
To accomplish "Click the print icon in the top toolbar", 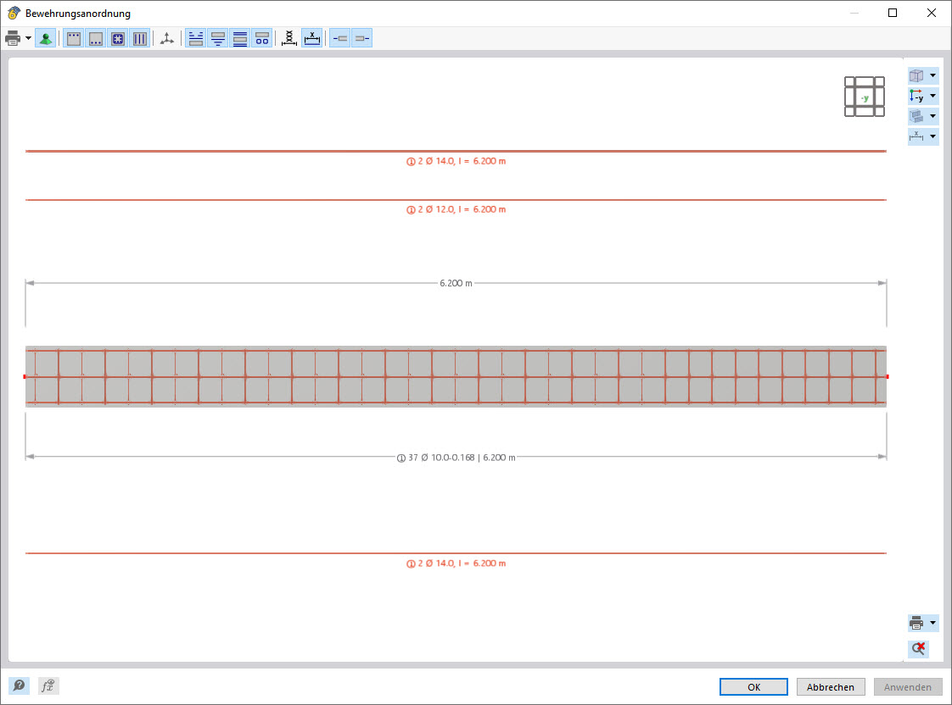I will point(12,39).
